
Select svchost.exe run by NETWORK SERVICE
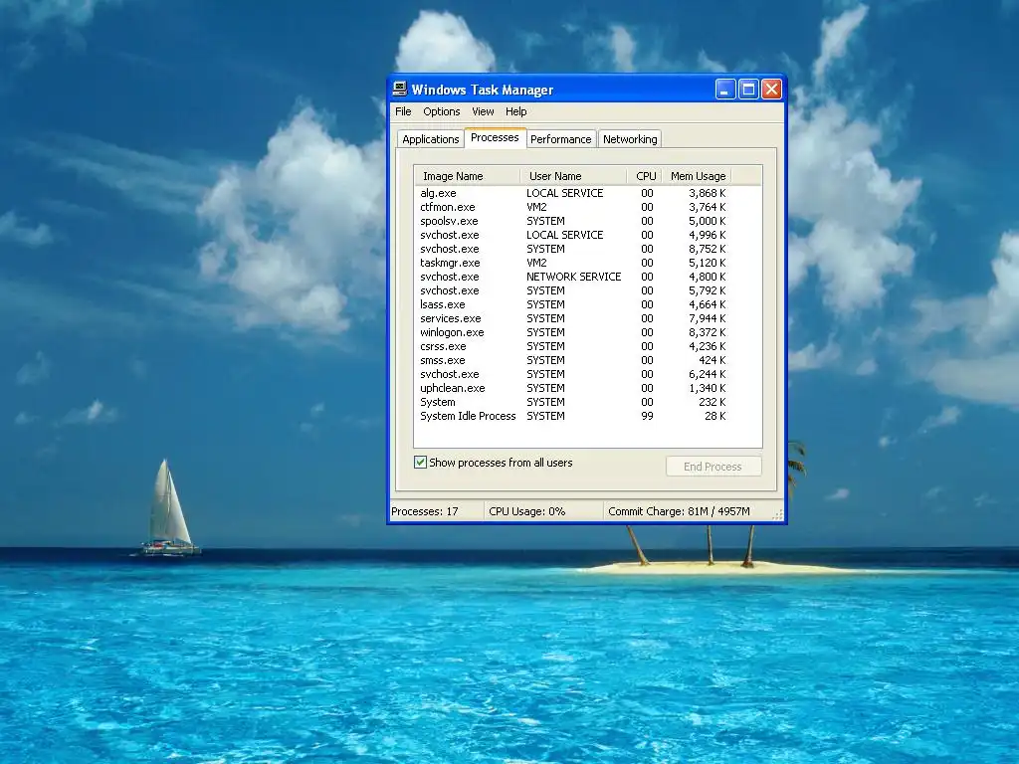(587, 277)
